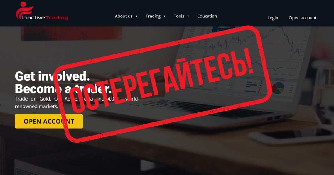334x175 pixels.
Task: Click the Get involved headline
Action: 52,76
